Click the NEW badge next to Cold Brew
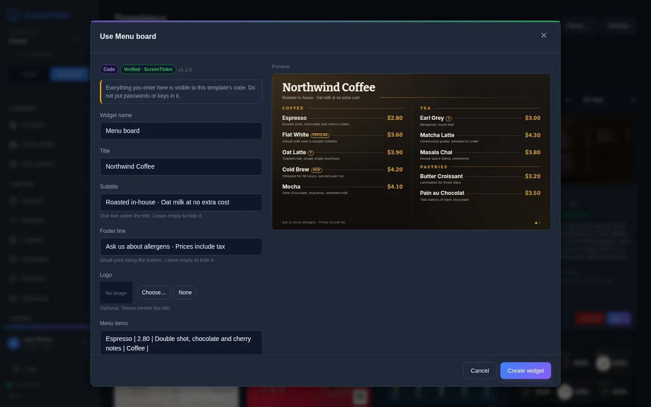Viewport: 651px width, 407px height. click(x=316, y=170)
